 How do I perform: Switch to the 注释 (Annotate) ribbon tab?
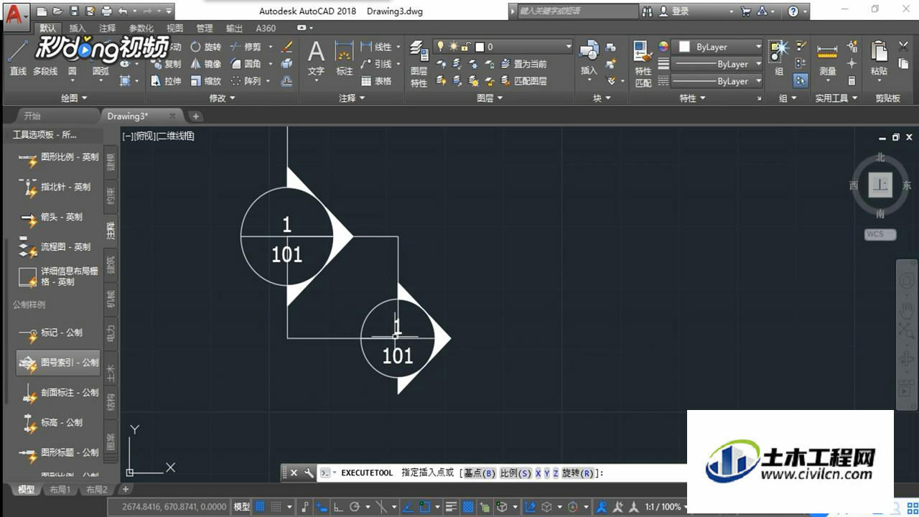tap(107, 29)
